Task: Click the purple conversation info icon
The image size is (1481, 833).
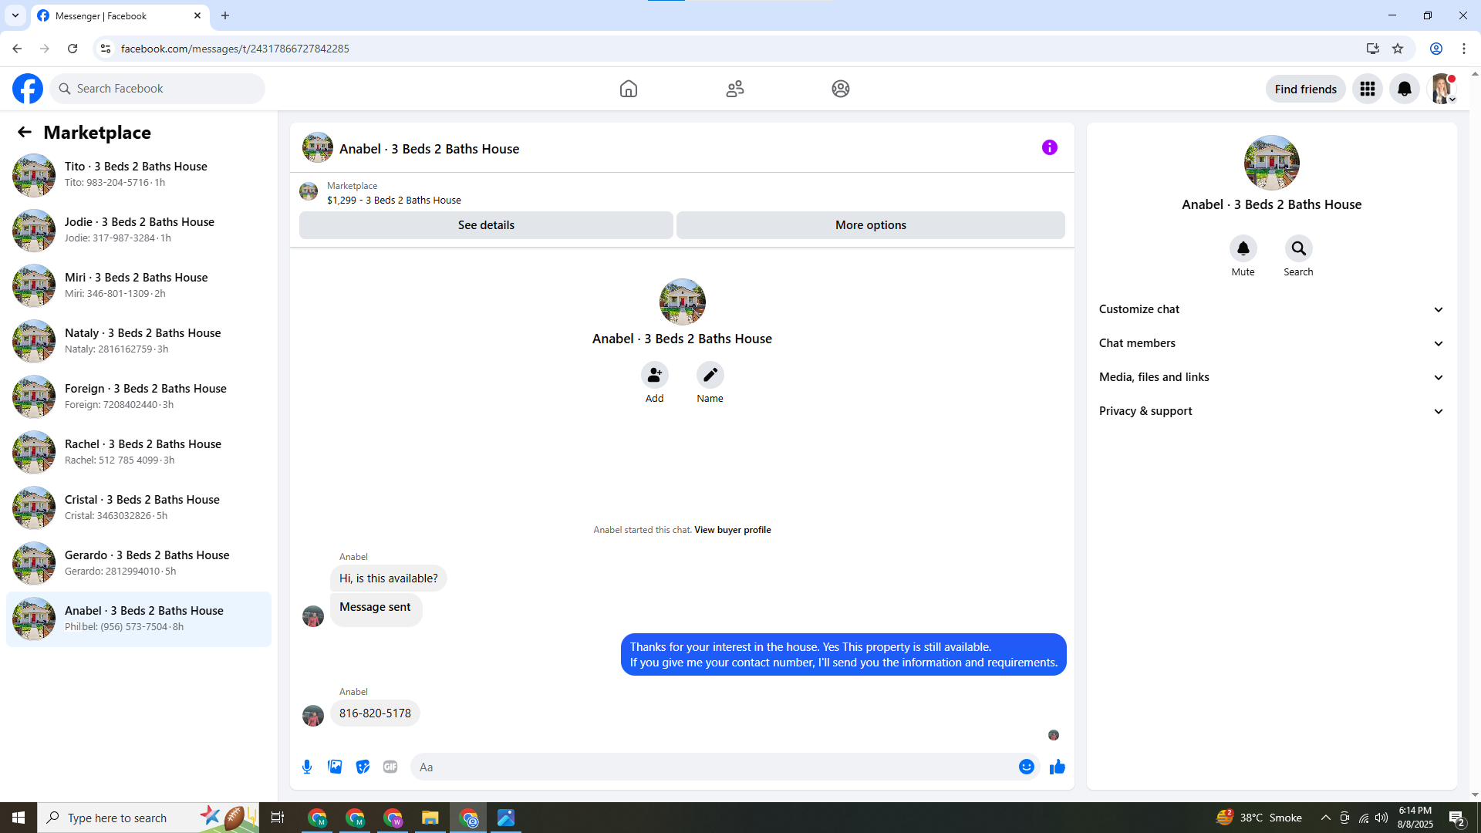Action: [1049, 147]
